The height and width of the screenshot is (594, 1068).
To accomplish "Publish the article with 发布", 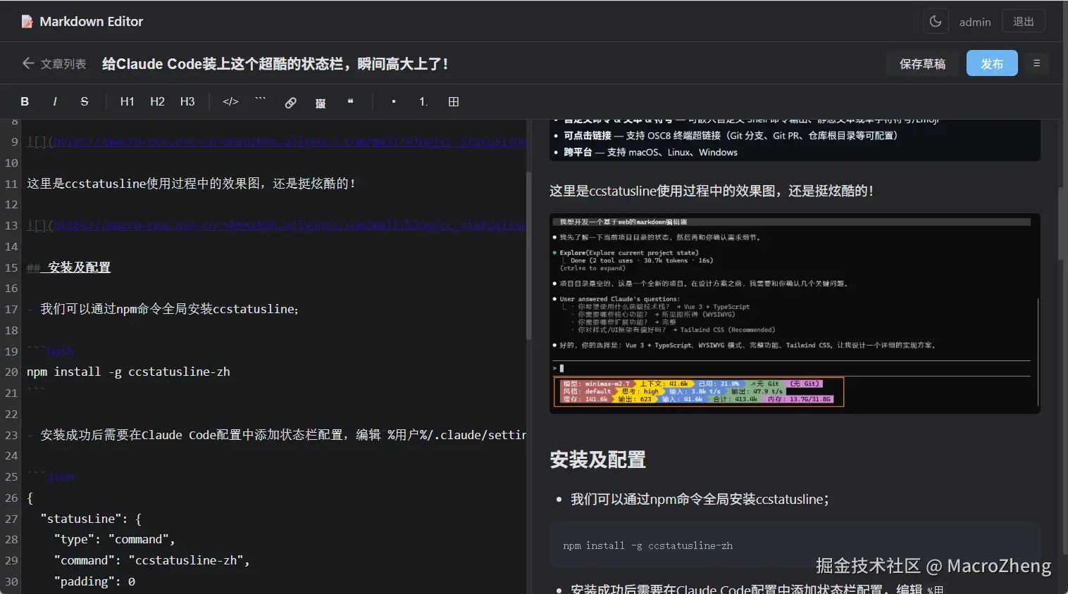I will [992, 63].
